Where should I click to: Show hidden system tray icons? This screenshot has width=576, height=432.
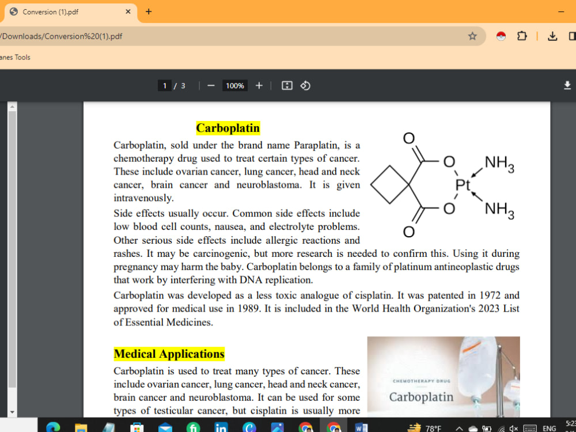tap(459, 428)
